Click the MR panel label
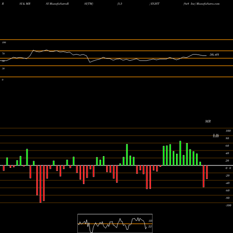Viewport: 233px width, 233px height. click(208, 121)
